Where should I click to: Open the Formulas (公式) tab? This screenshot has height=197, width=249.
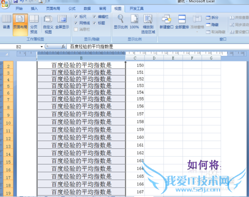pos(72,8)
